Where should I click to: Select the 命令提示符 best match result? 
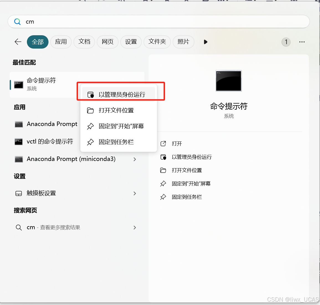tap(77, 85)
